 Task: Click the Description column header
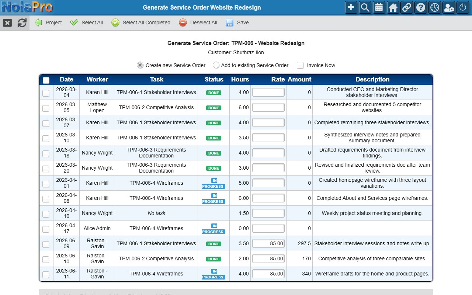(x=372, y=79)
